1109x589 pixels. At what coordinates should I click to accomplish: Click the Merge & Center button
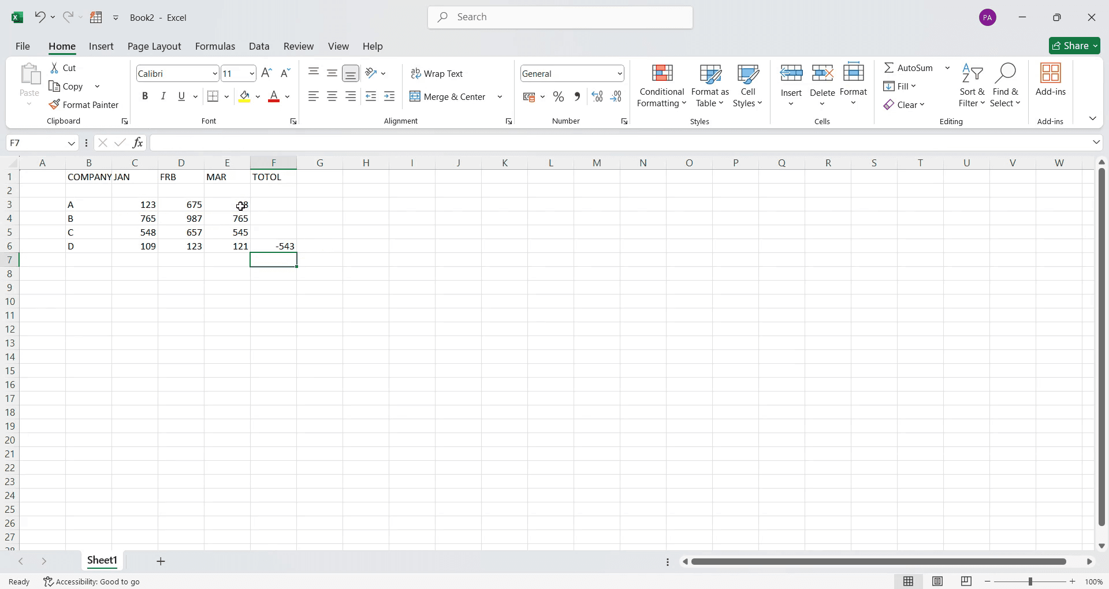[448, 97]
